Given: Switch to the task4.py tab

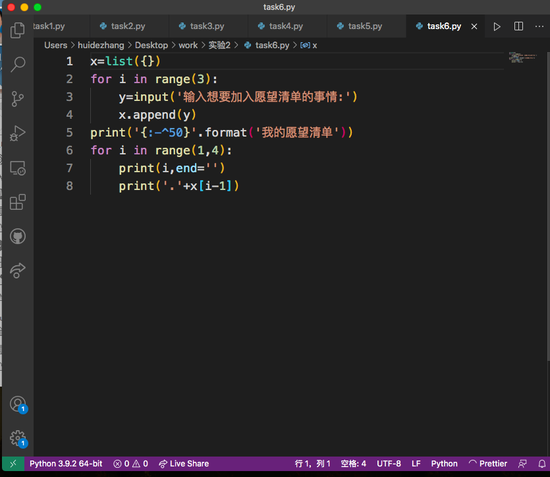Looking at the screenshot, I should [287, 26].
